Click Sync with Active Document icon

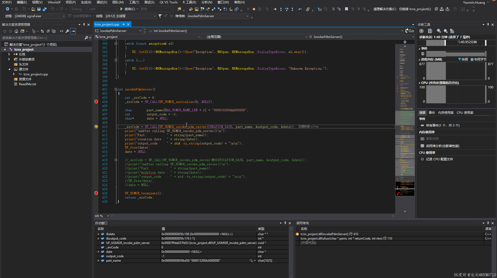pos(42,31)
